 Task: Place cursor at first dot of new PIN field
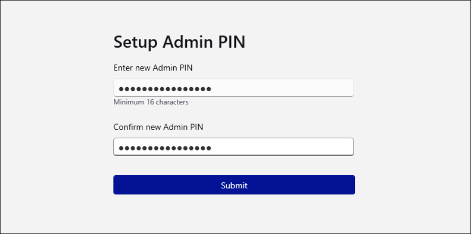[121, 89]
